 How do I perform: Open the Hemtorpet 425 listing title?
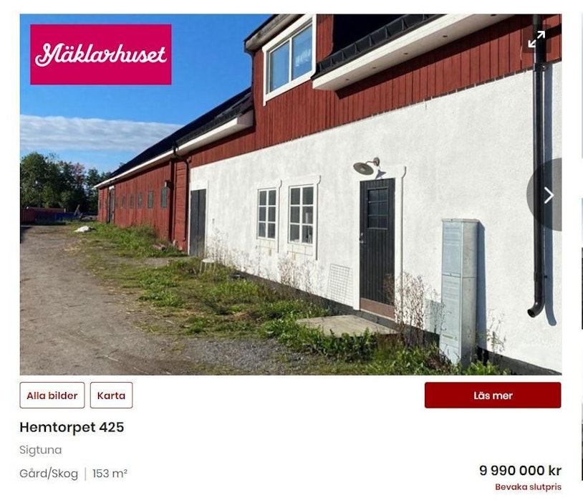point(72,427)
